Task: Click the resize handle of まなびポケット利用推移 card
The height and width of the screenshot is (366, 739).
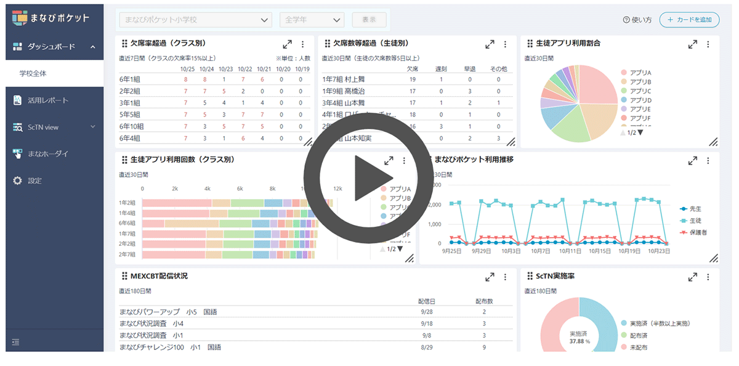Action: [713, 259]
